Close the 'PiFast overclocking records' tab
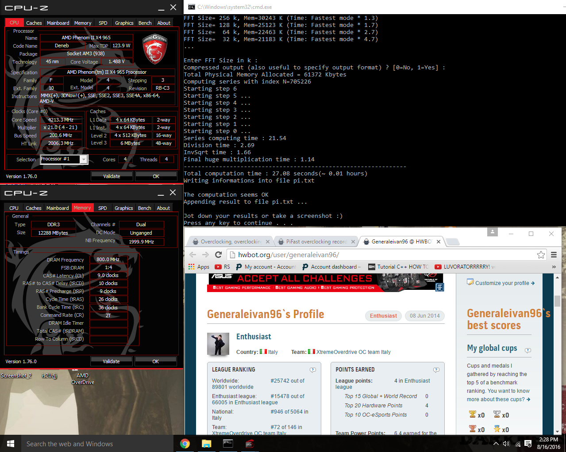Image resolution: width=566 pixels, height=452 pixels. pos(353,242)
